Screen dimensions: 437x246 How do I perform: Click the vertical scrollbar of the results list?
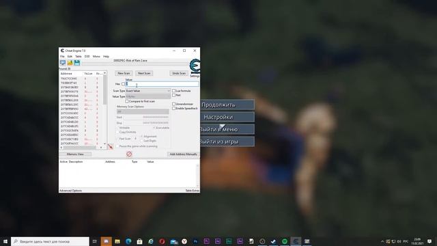[x=104, y=109]
